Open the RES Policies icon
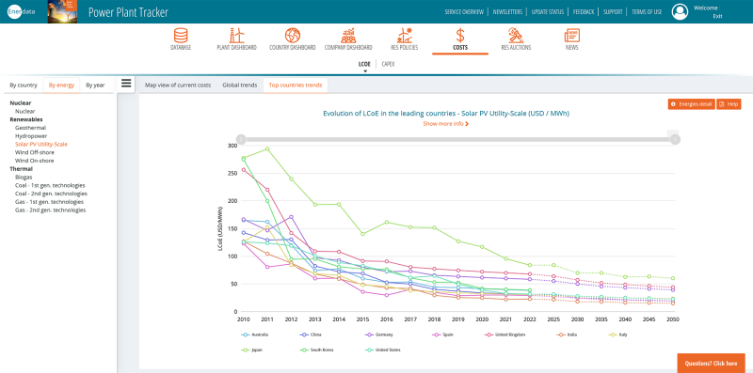Image resolution: width=753 pixels, height=373 pixels. click(x=405, y=36)
